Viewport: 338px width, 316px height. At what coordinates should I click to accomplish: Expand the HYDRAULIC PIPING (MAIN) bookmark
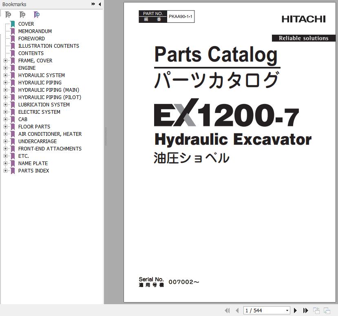5,90
